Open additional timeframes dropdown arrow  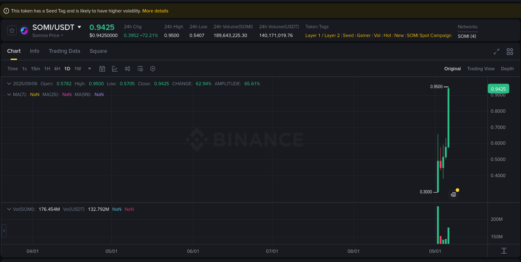pos(89,69)
